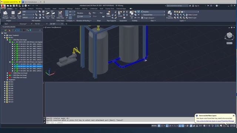Open Project Manager in the ribbon
The image size is (237, 133).
(x=5, y=15)
